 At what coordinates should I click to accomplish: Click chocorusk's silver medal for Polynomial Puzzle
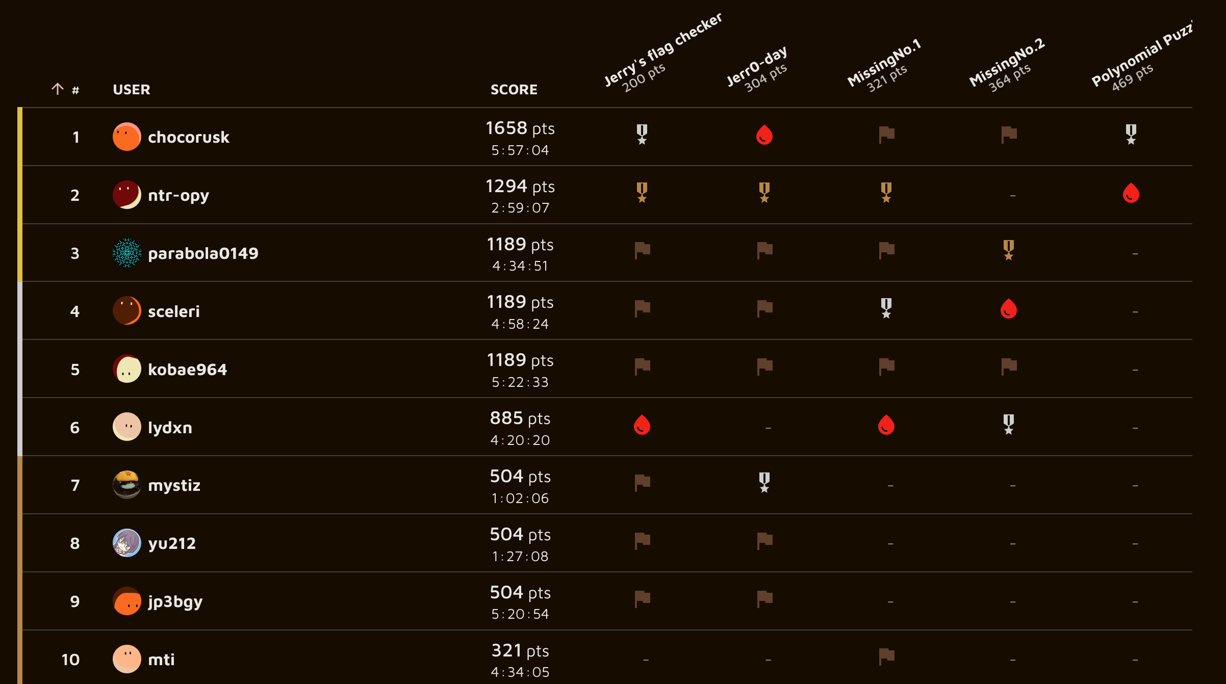click(1131, 135)
